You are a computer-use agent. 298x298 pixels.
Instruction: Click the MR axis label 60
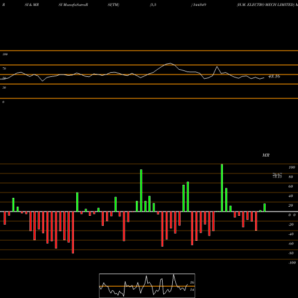291,187
